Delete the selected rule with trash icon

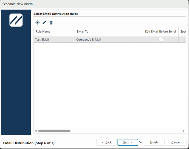[51, 22]
